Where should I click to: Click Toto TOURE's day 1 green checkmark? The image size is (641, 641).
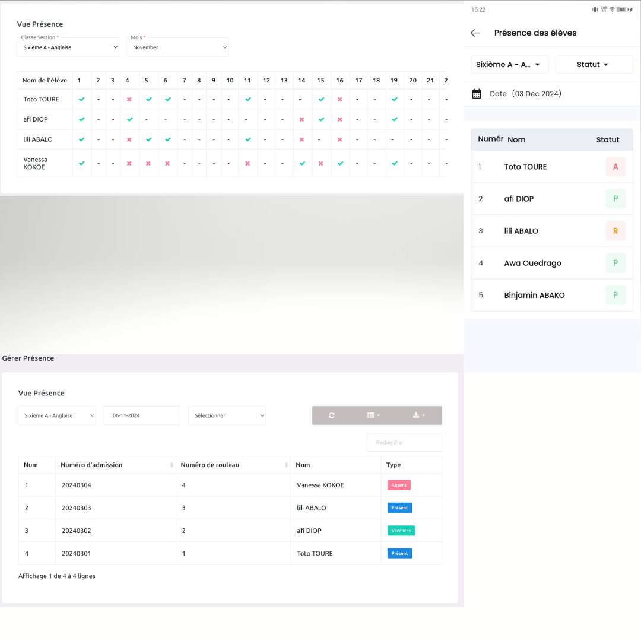pyautogui.click(x=82, y=99)
